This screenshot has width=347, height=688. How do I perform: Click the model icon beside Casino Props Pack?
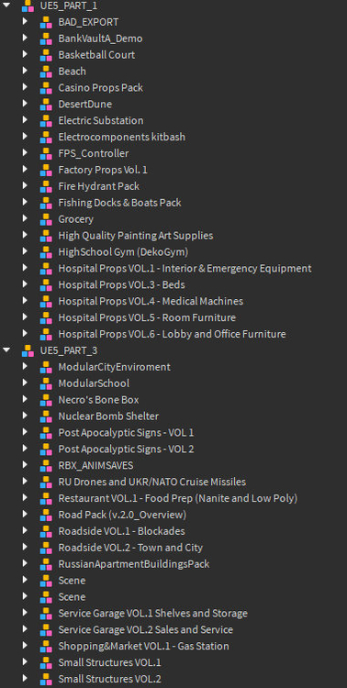pos(46,88)
